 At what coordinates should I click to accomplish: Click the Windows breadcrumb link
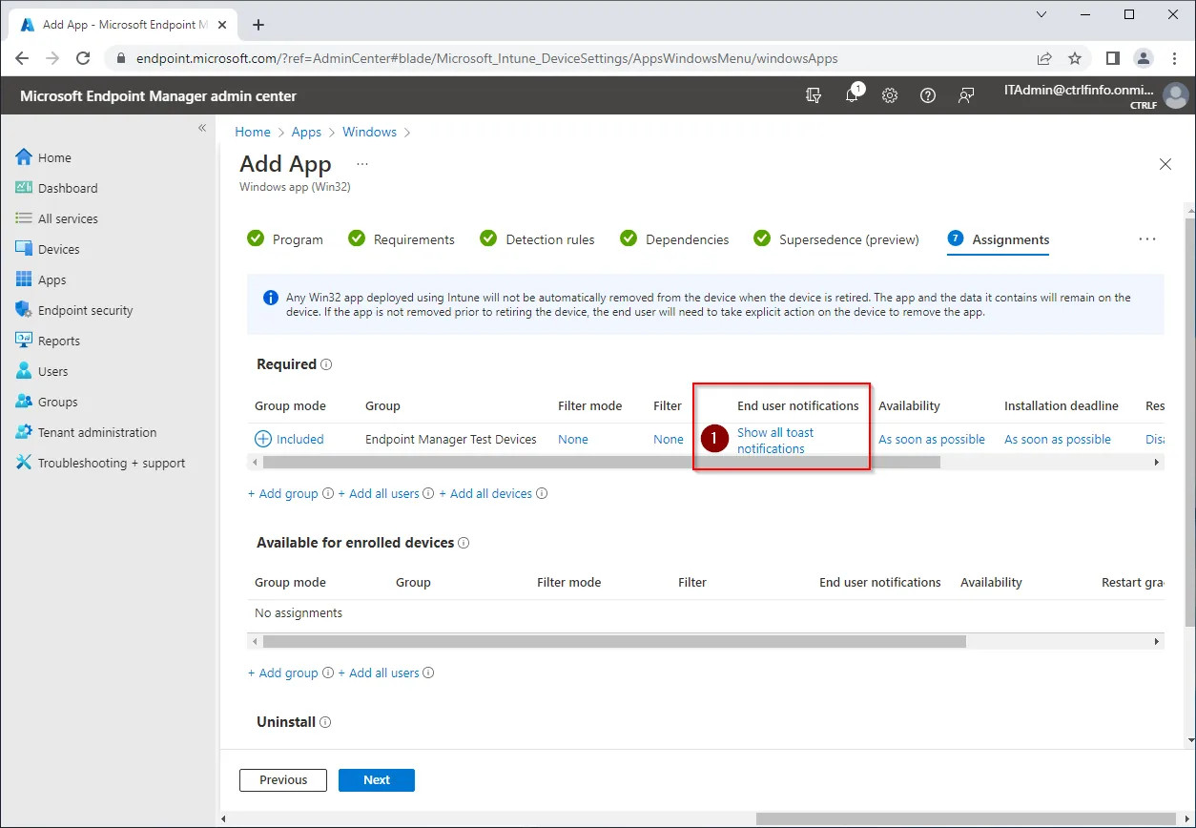tap(369, 133)
